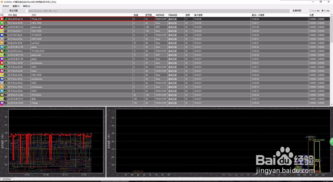Select the SSID cell TPLink_218
The width and height of the screenshot is (333, 182).
pos(82,19)
